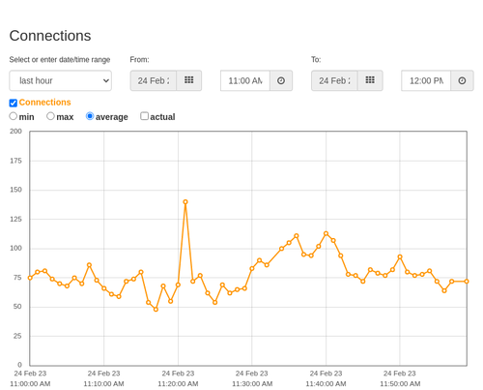Open the To time clock picker icon

point(462,80)
